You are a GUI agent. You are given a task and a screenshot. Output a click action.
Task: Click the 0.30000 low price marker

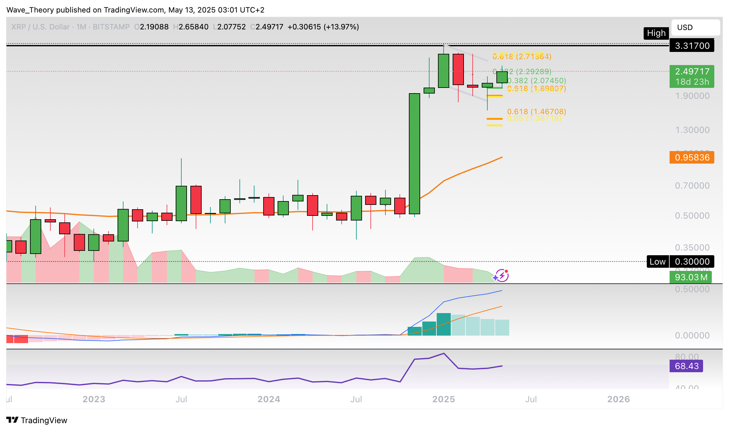coord(692,261)
